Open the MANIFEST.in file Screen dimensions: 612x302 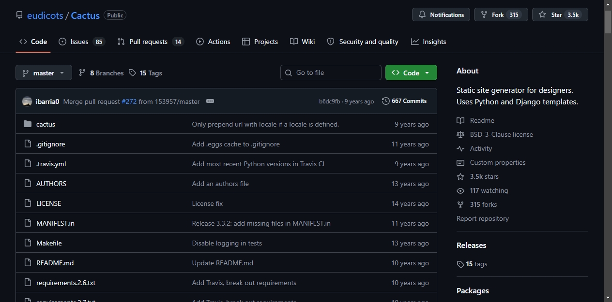click(x=55, y=223)
